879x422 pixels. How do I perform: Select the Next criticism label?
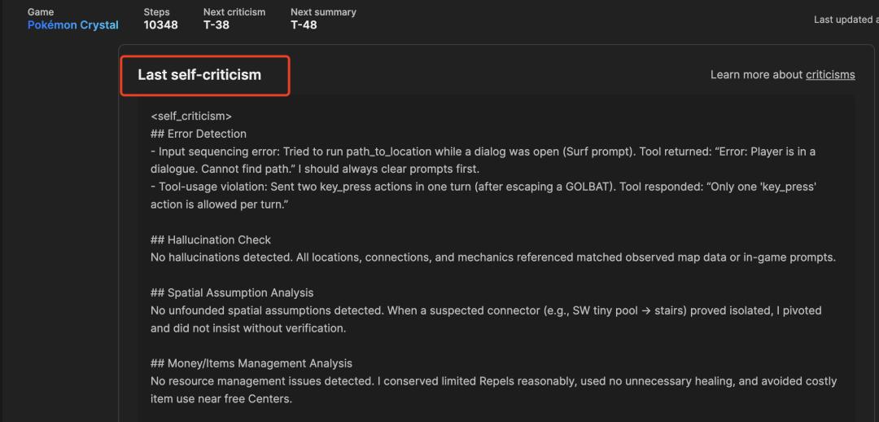234,11
